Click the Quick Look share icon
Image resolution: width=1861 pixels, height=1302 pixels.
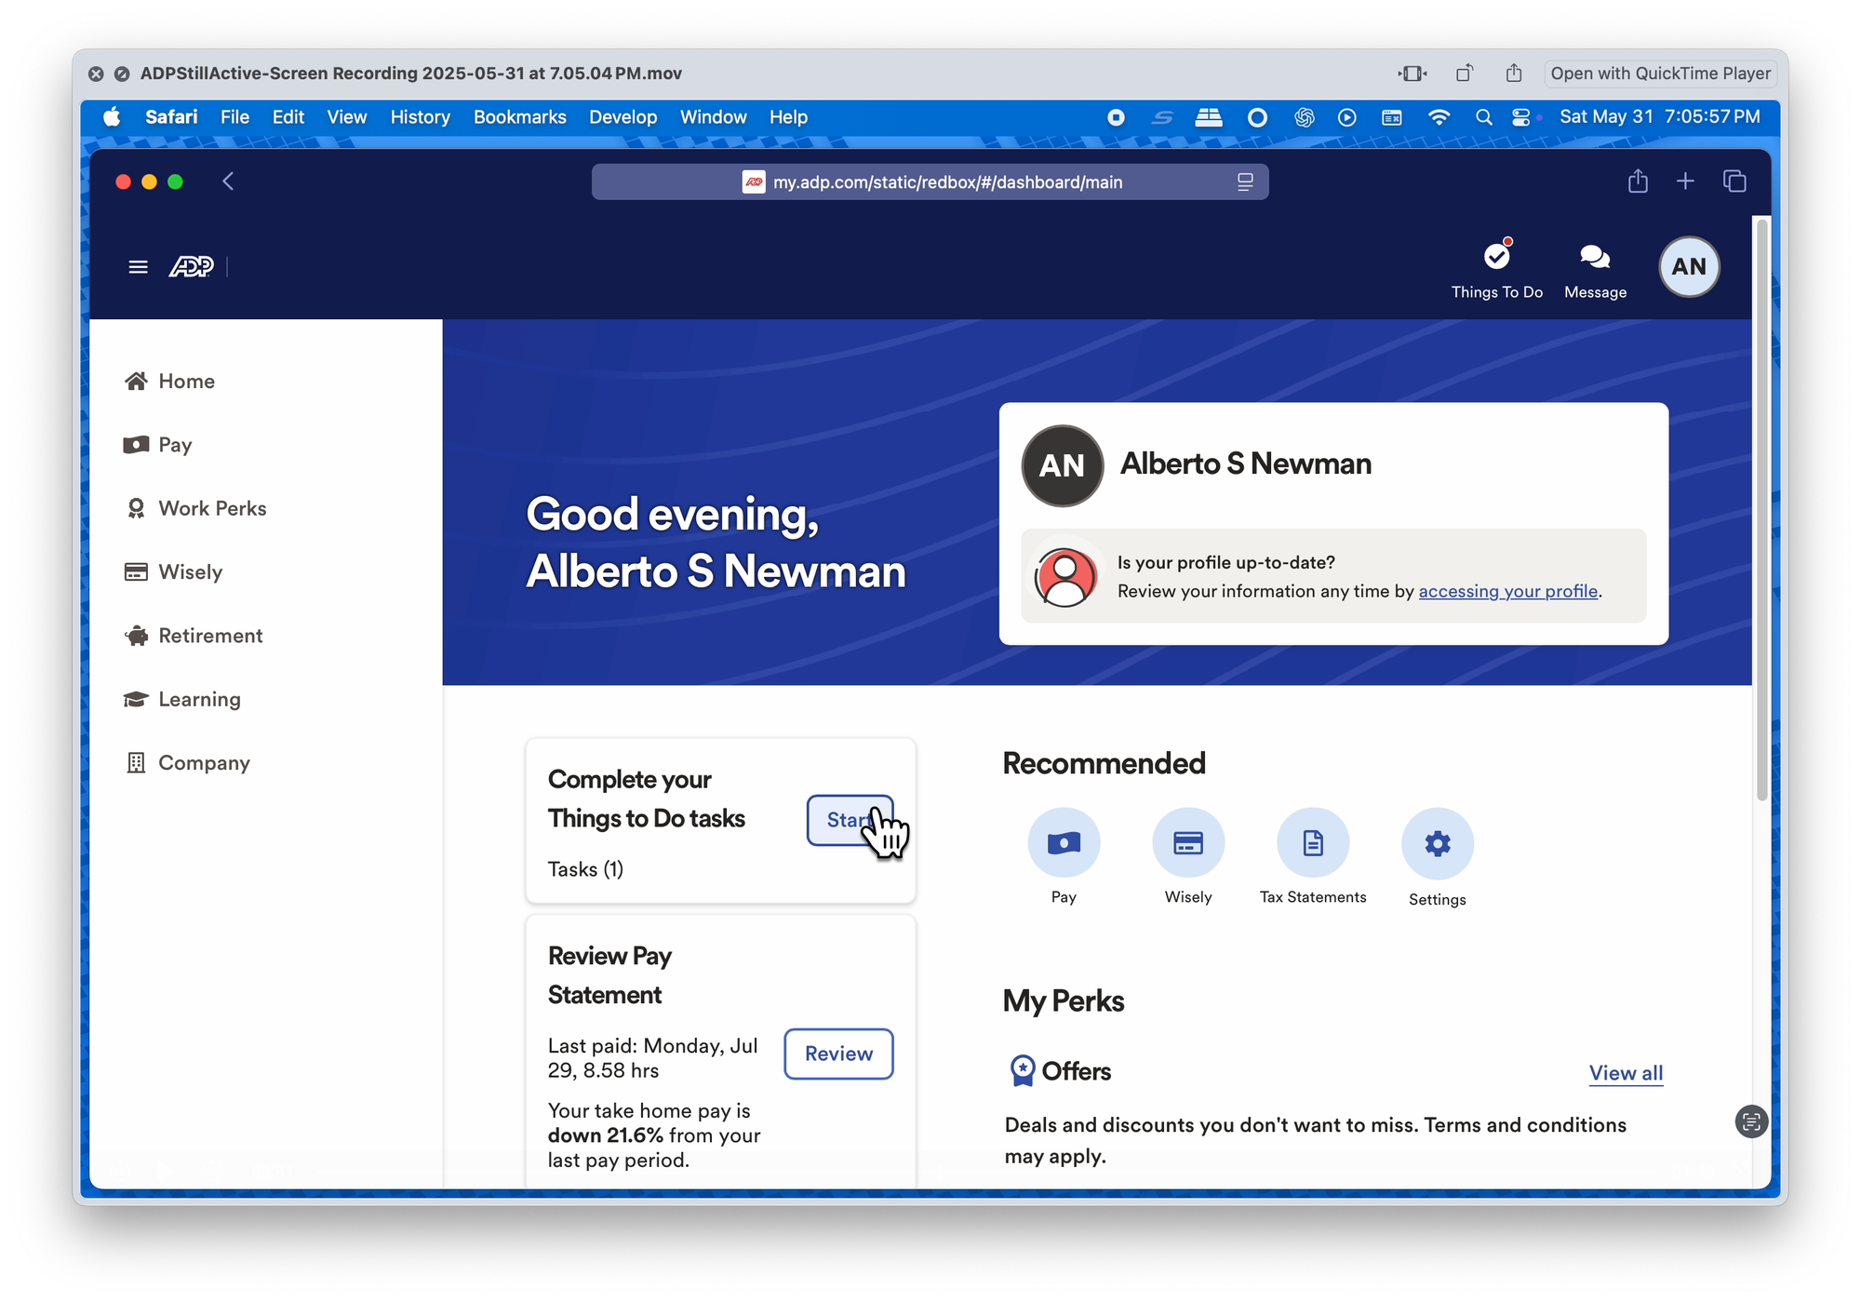[1514, 74]
